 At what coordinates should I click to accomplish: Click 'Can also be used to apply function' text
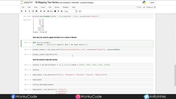[55, 37]
